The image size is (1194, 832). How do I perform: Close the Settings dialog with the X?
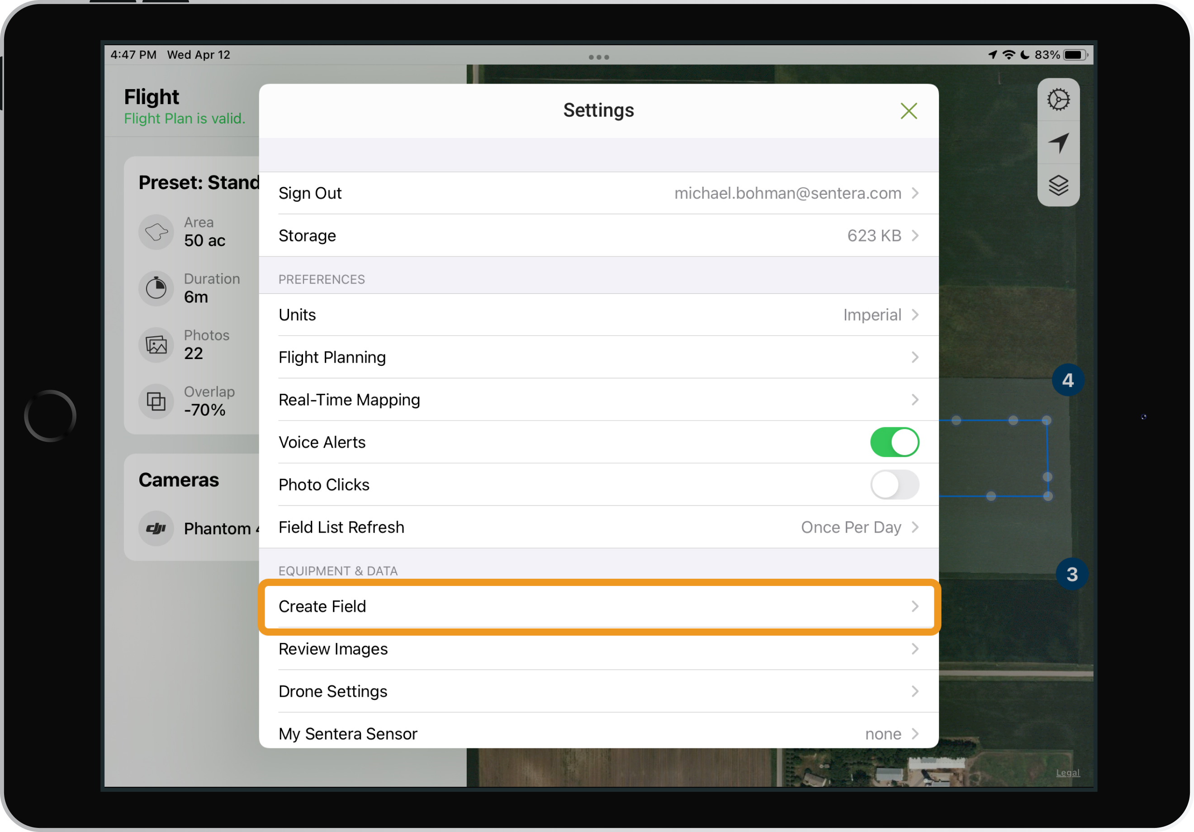pyautogui.click(x=909, y=111)
